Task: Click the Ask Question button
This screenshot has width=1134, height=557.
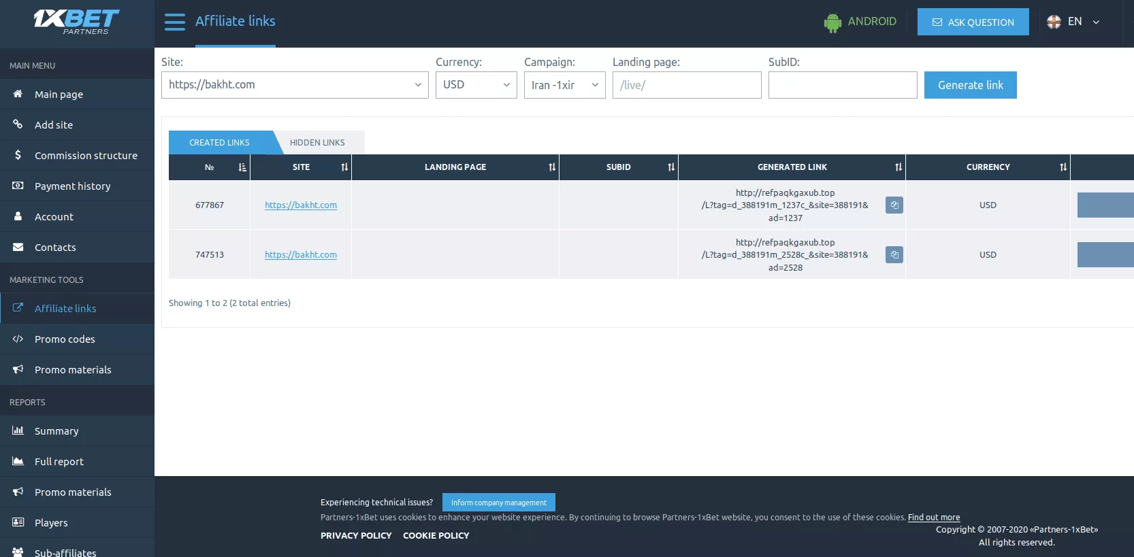Action: (x=973, y=22)
